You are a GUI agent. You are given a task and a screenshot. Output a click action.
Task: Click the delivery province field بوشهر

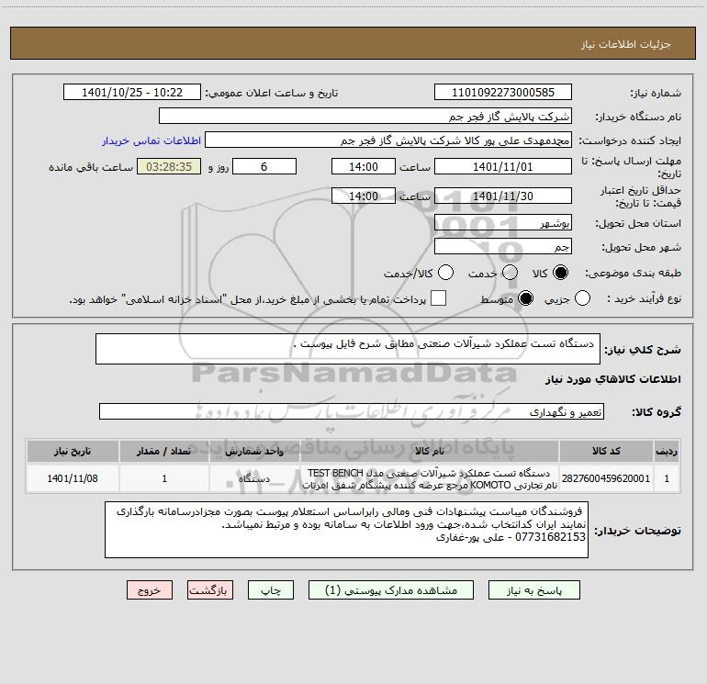(x=503, y=222)
